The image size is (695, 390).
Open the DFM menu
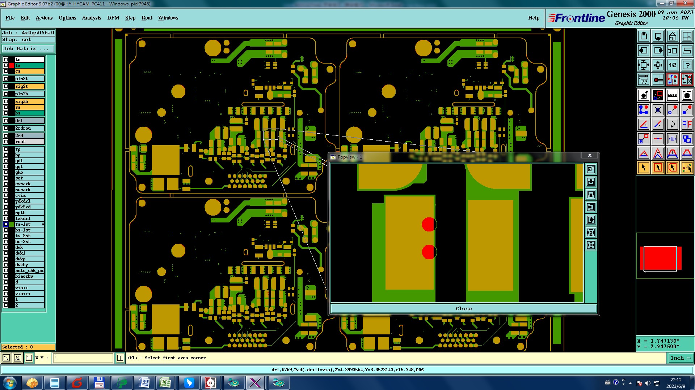(x=113, y=18)
